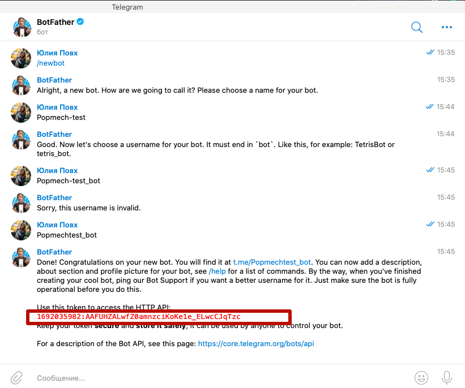Click the attach file paperclip icon
The width and height of the screenshot is (465, 388).
tap(16, 378)
